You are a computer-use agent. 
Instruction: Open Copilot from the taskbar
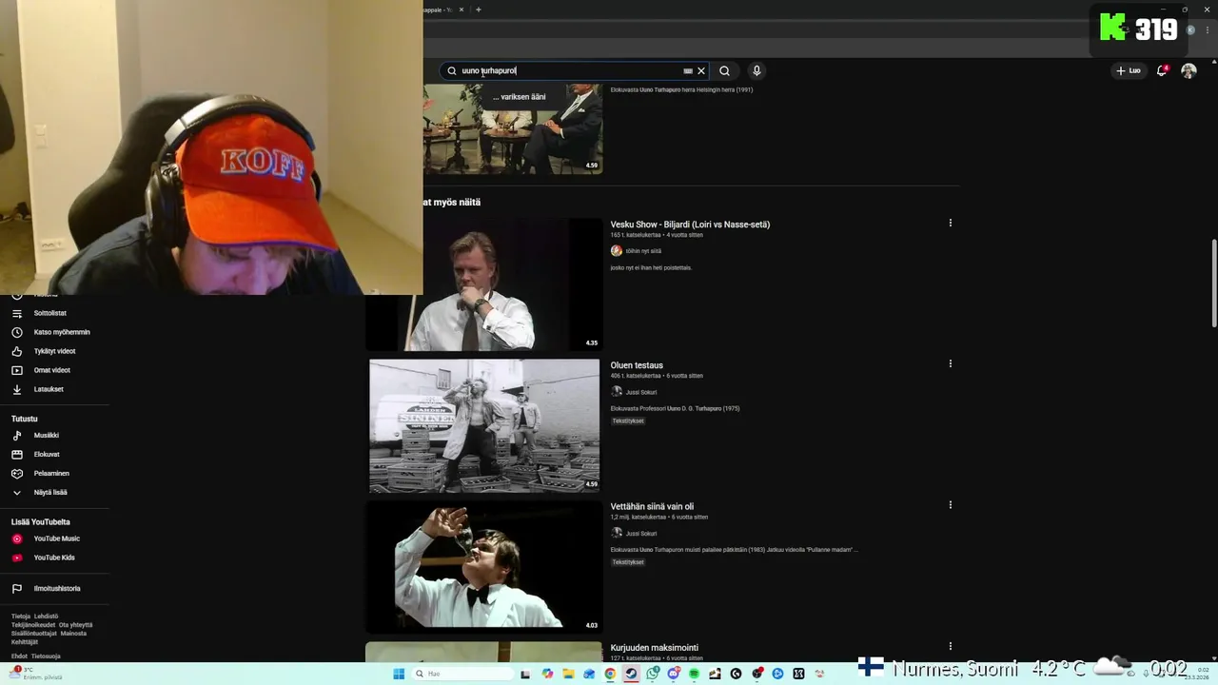pos(547,674)
